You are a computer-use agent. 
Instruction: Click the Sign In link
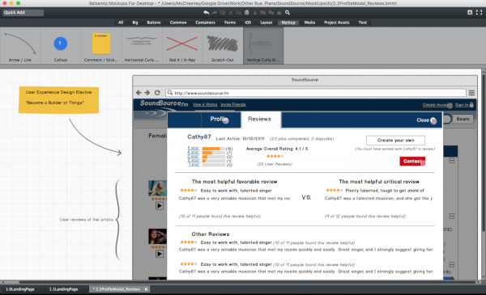click(x=462, y=105)
